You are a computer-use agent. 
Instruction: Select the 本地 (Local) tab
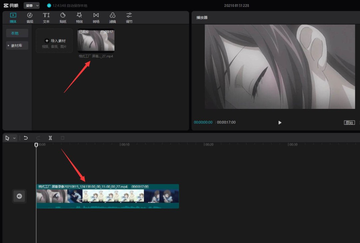(x=15, y=33)
